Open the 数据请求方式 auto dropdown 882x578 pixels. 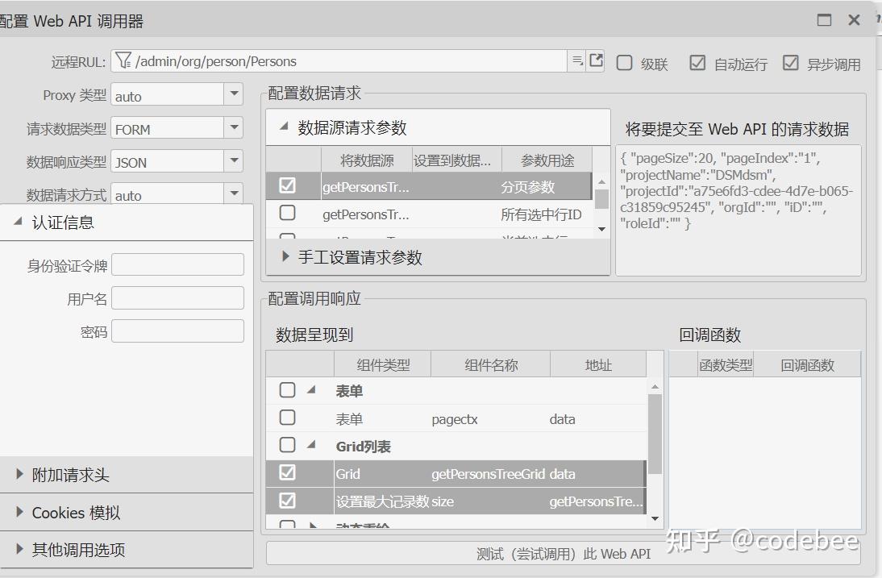click(x=233, y=194)
